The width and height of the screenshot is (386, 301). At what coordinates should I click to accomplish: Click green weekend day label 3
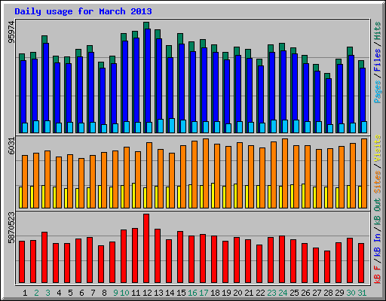(47, 293)
